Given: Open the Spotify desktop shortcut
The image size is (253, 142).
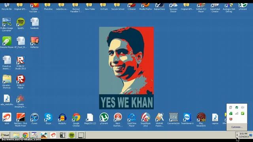Looking at the screenshot, I should [x=21, y=24].
